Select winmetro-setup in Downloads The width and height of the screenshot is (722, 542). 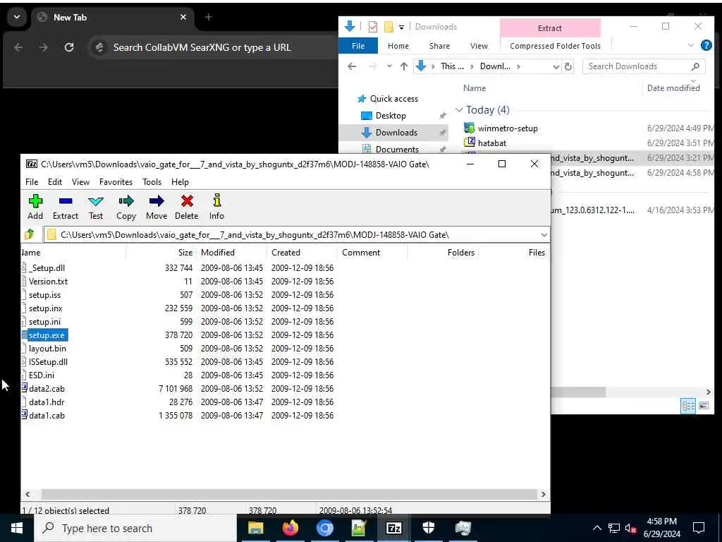tap(508, 128)
